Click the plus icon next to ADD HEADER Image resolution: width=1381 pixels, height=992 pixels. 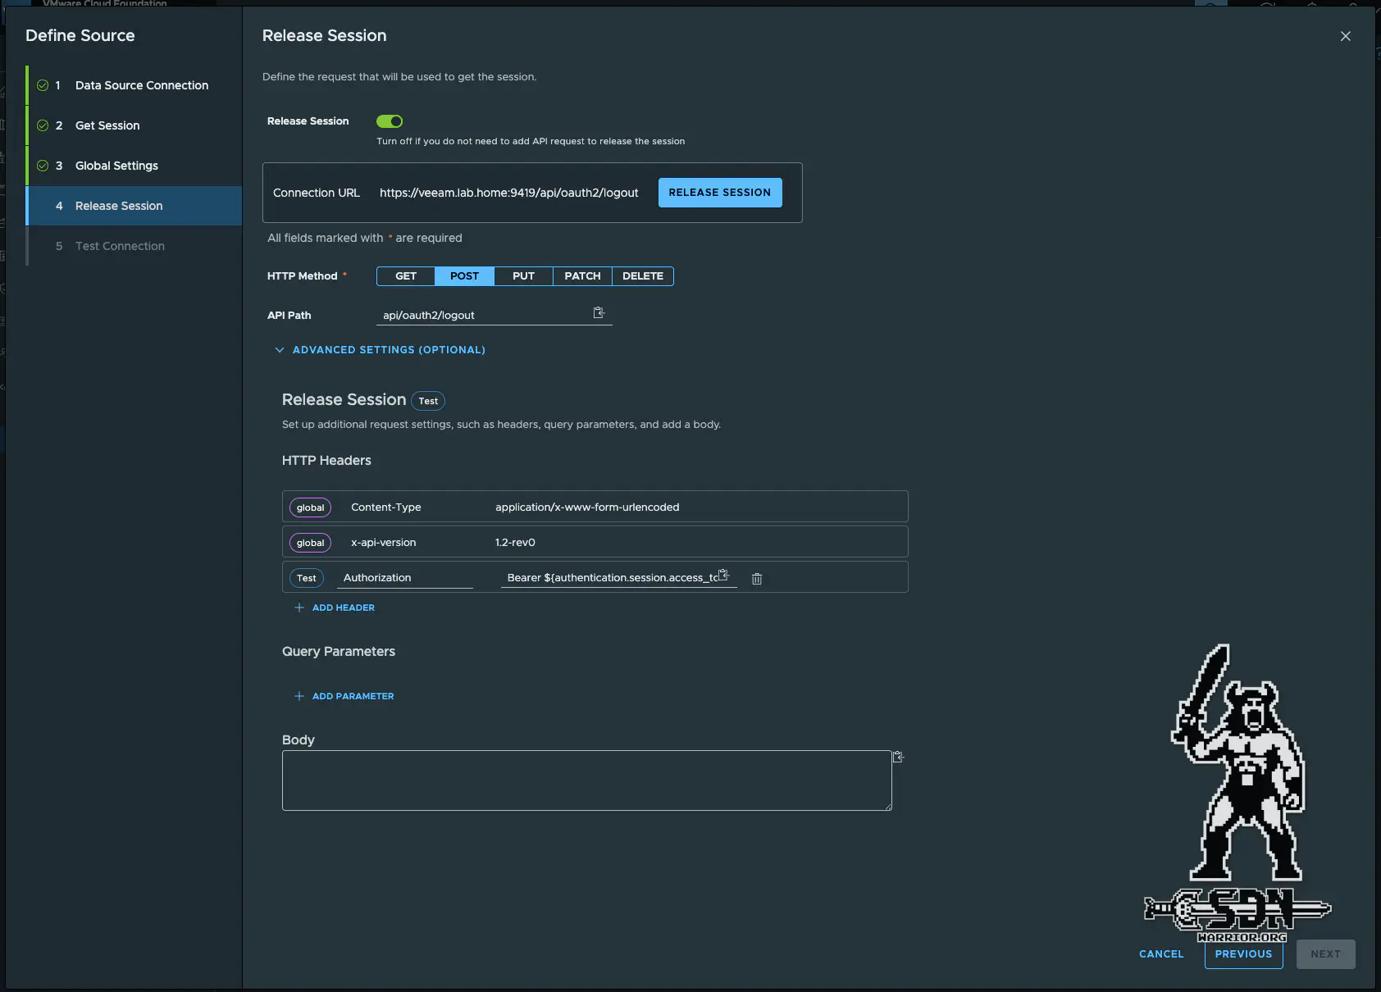tap(299, 607)
